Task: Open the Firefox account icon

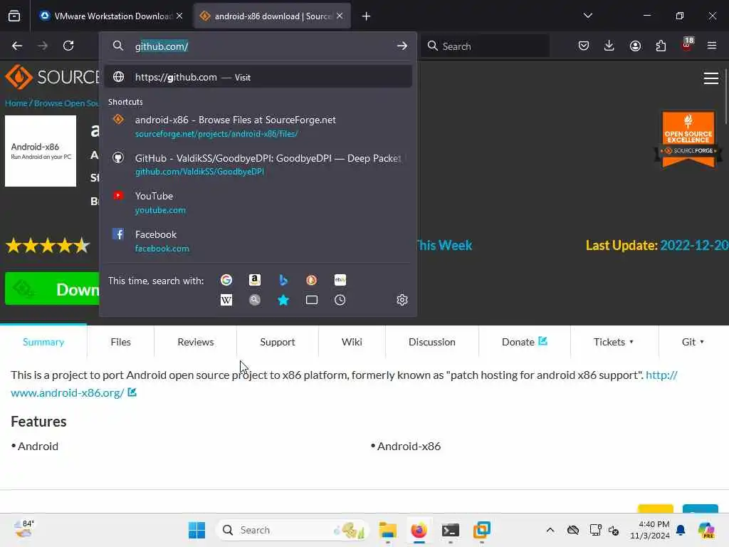Action: tap(635, 46)
